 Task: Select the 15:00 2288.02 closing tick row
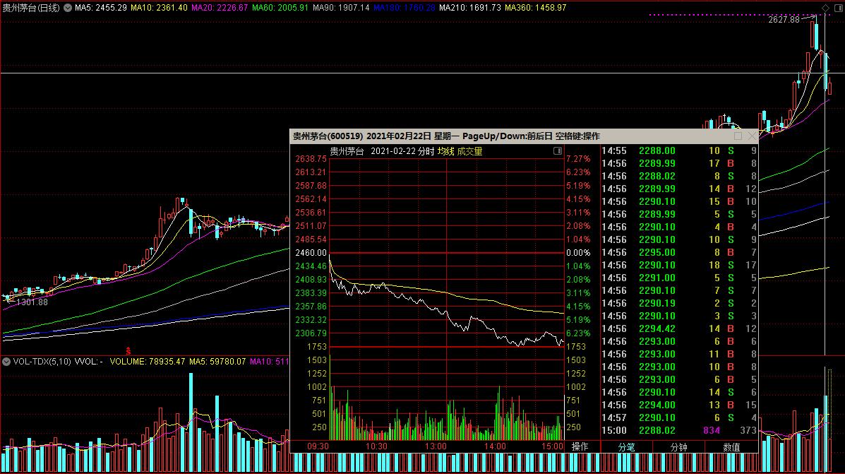click(x=679, y=430)
